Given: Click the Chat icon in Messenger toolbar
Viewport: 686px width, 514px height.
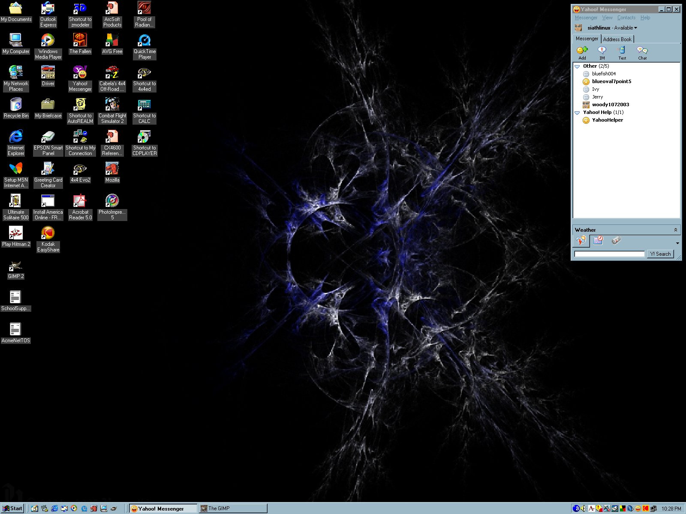Looking at the screenshot, I should (x=642, y=51).
